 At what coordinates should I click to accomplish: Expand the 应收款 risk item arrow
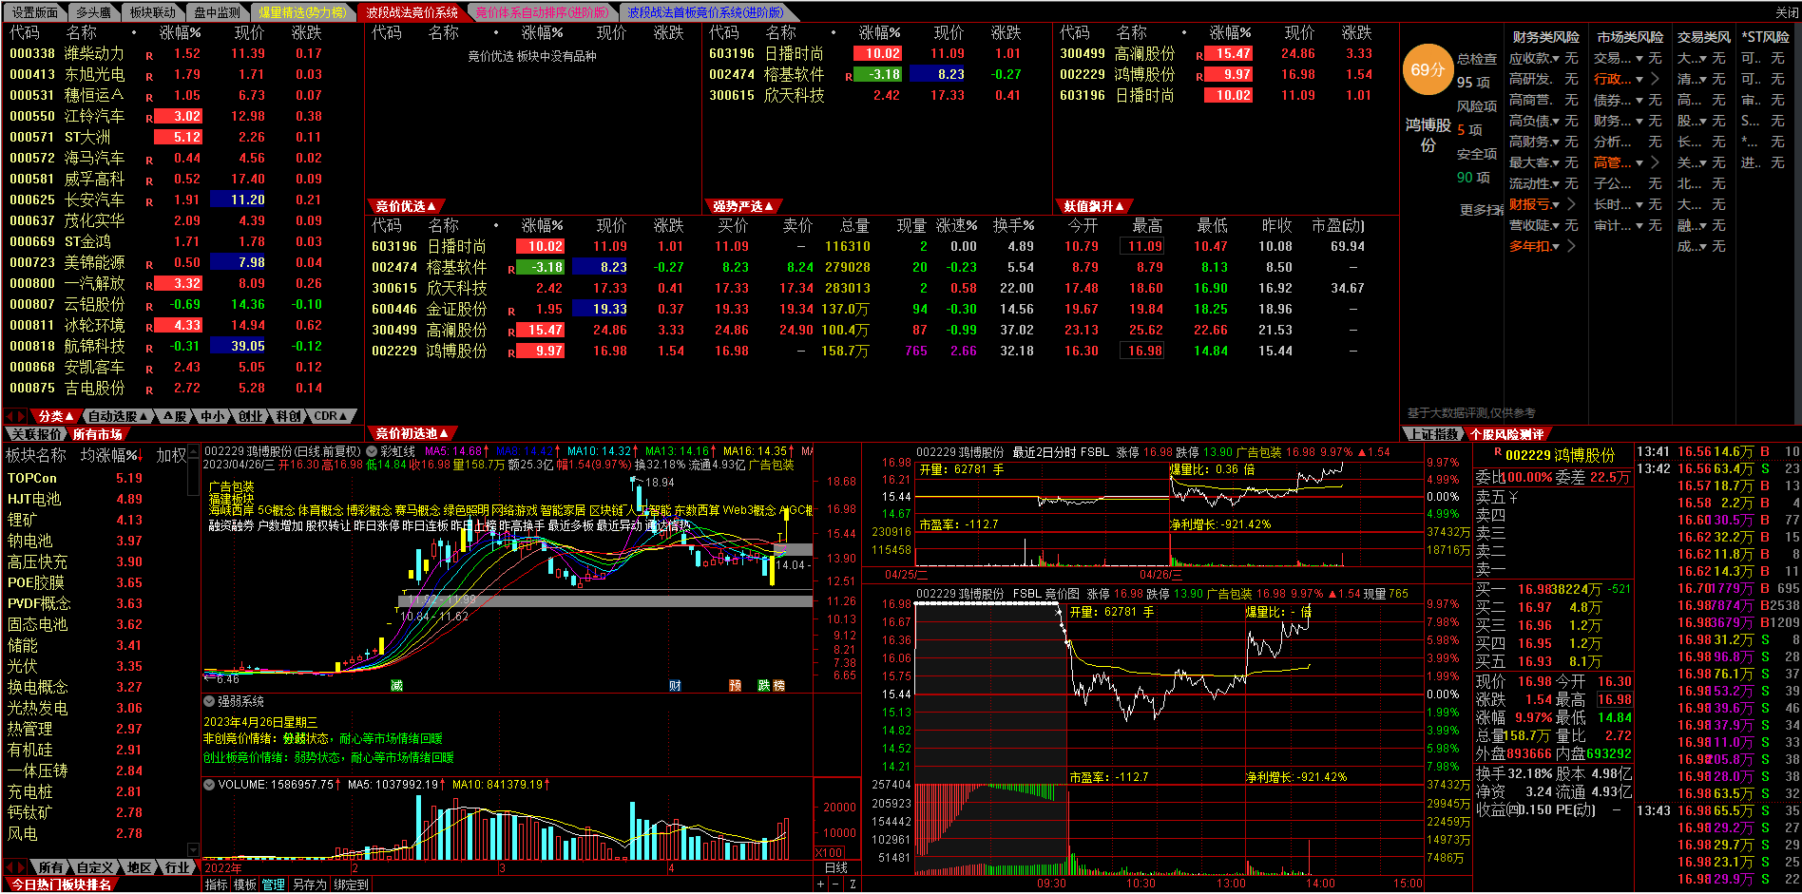pyautogui.click(x=1556, y=59)
